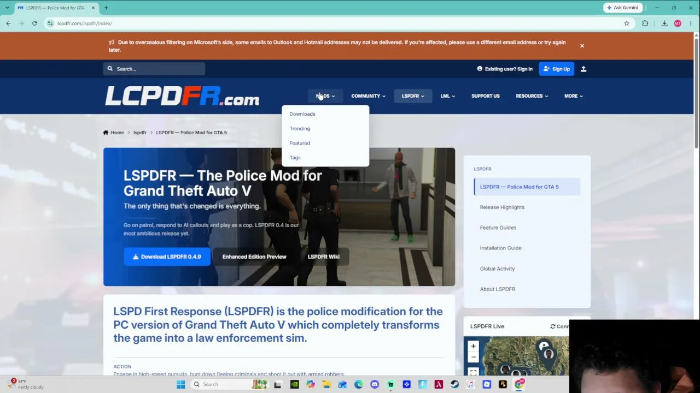Select Downloads from the Mods menu

pyautogui.click(x=302, y=114)
